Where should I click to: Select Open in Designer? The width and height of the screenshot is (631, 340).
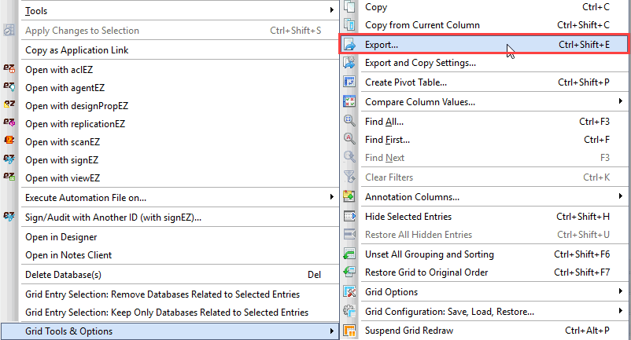pos(61,237)
